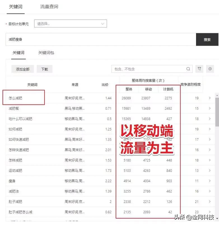Viewport: 219px width, 225px height.
Task: Expand the 减肥餐 row arrow
Action: [x=210, y=108]
